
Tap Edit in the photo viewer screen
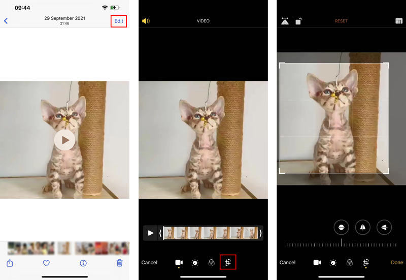coord(119,21)
